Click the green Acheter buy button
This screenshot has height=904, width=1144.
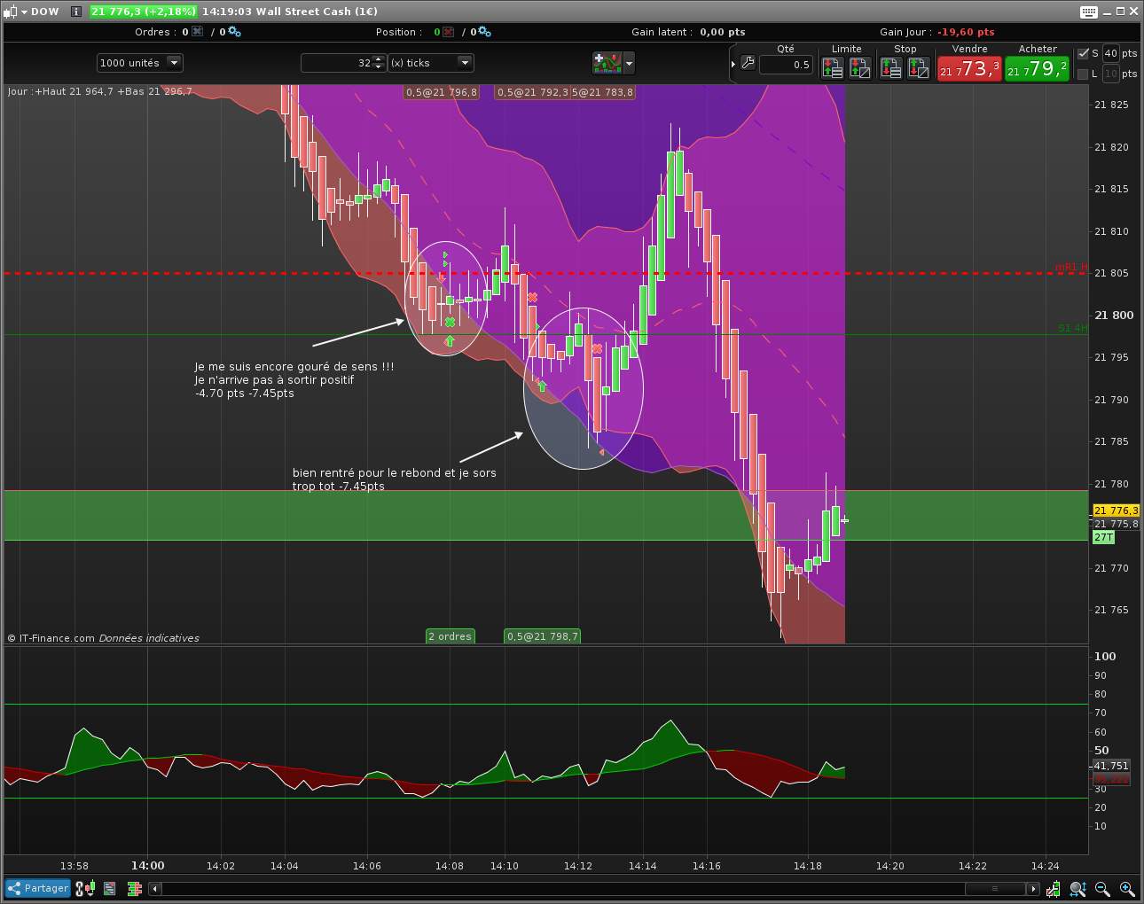1037,69
